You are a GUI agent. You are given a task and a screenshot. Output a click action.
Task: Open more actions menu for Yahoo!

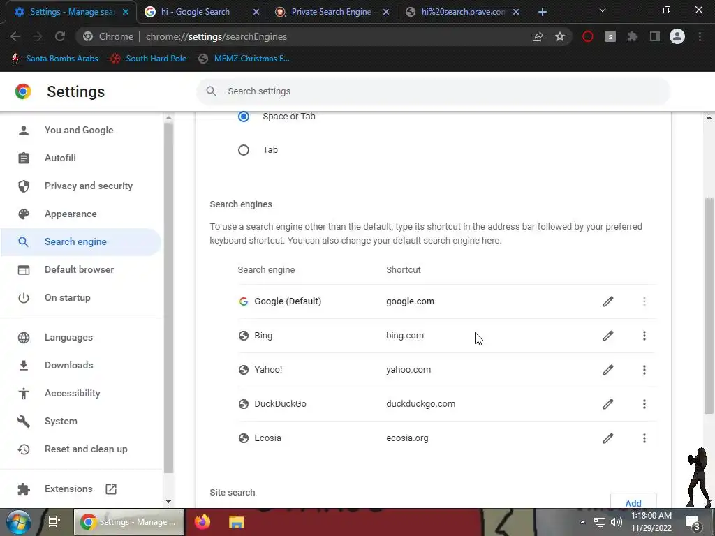644,370
